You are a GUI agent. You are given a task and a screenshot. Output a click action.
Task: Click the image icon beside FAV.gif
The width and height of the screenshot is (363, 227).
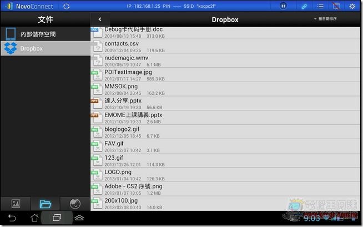(97, 147)
